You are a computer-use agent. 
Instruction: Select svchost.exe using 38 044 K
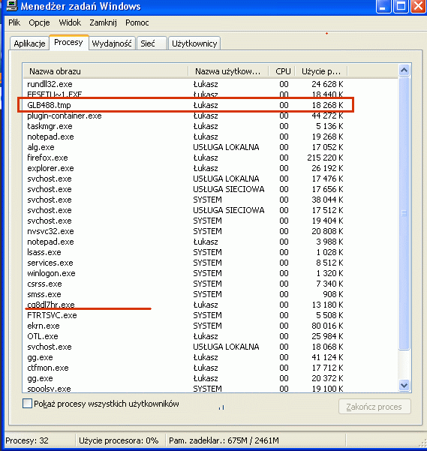click(x=185, y=200)
